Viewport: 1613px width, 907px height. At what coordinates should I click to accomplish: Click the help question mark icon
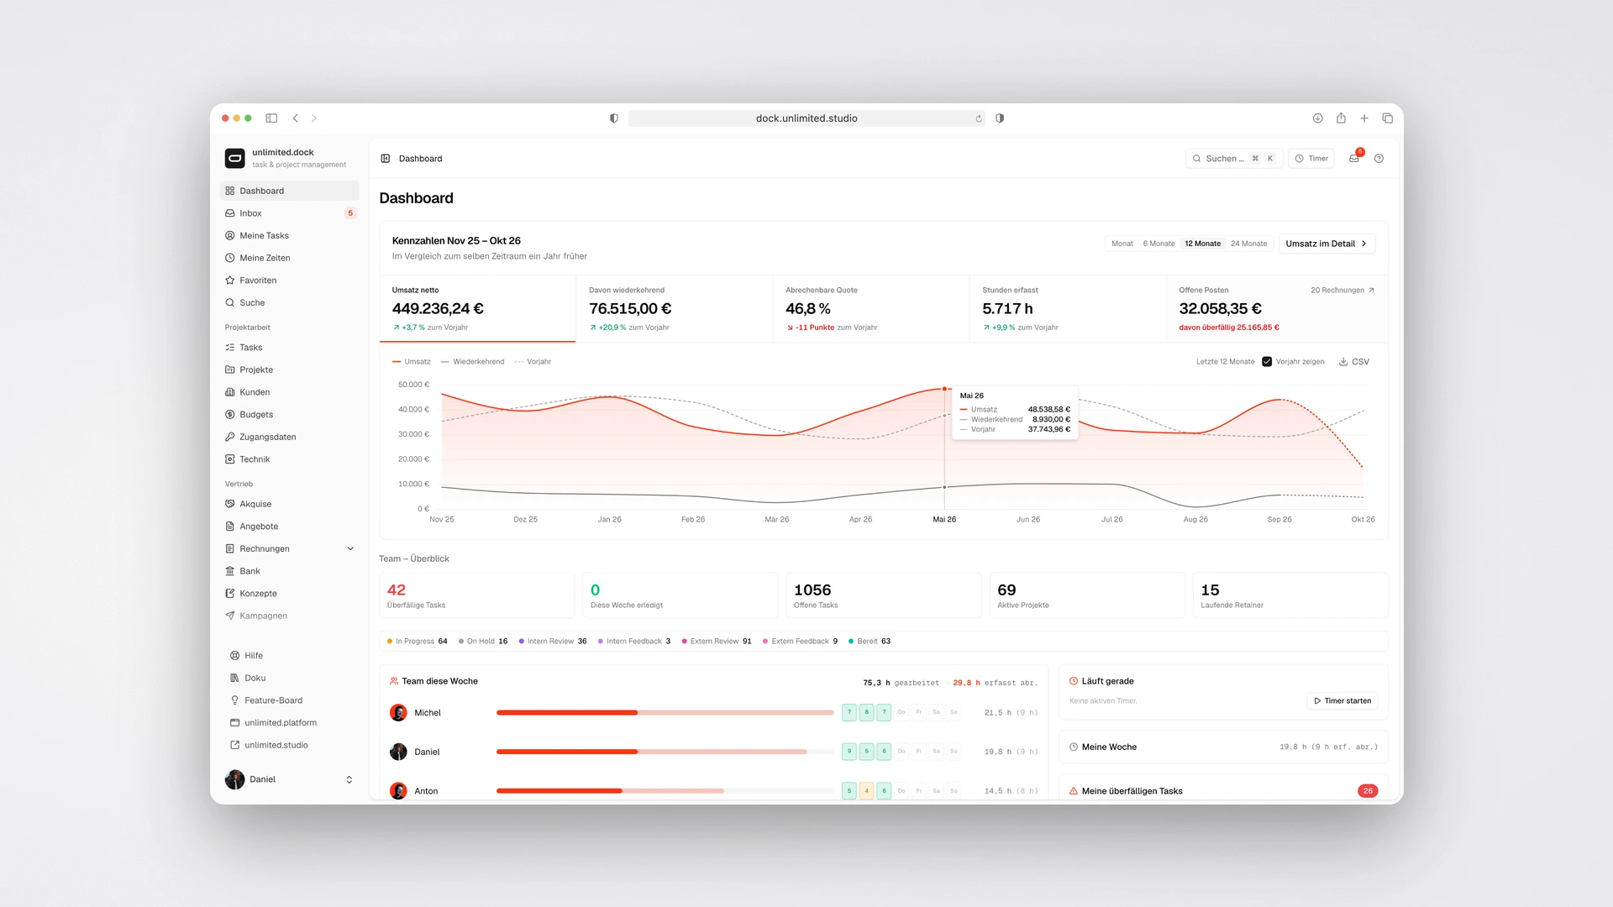pyautogui.click(x=1379, y=159)
